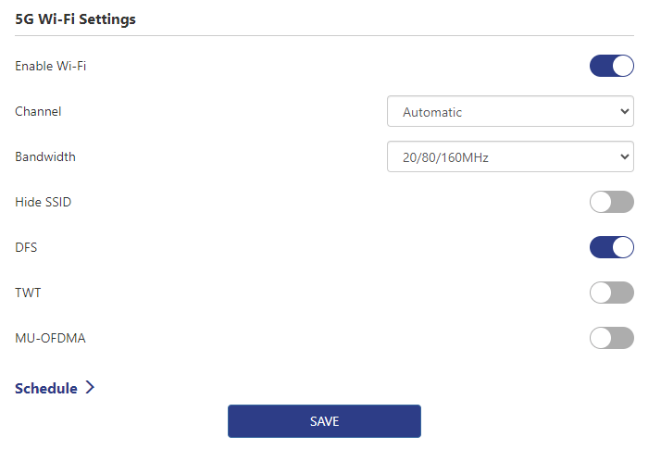Disable the DFS toggle
This screenshot has width=661, height=449.
click(x=611, y=247)
